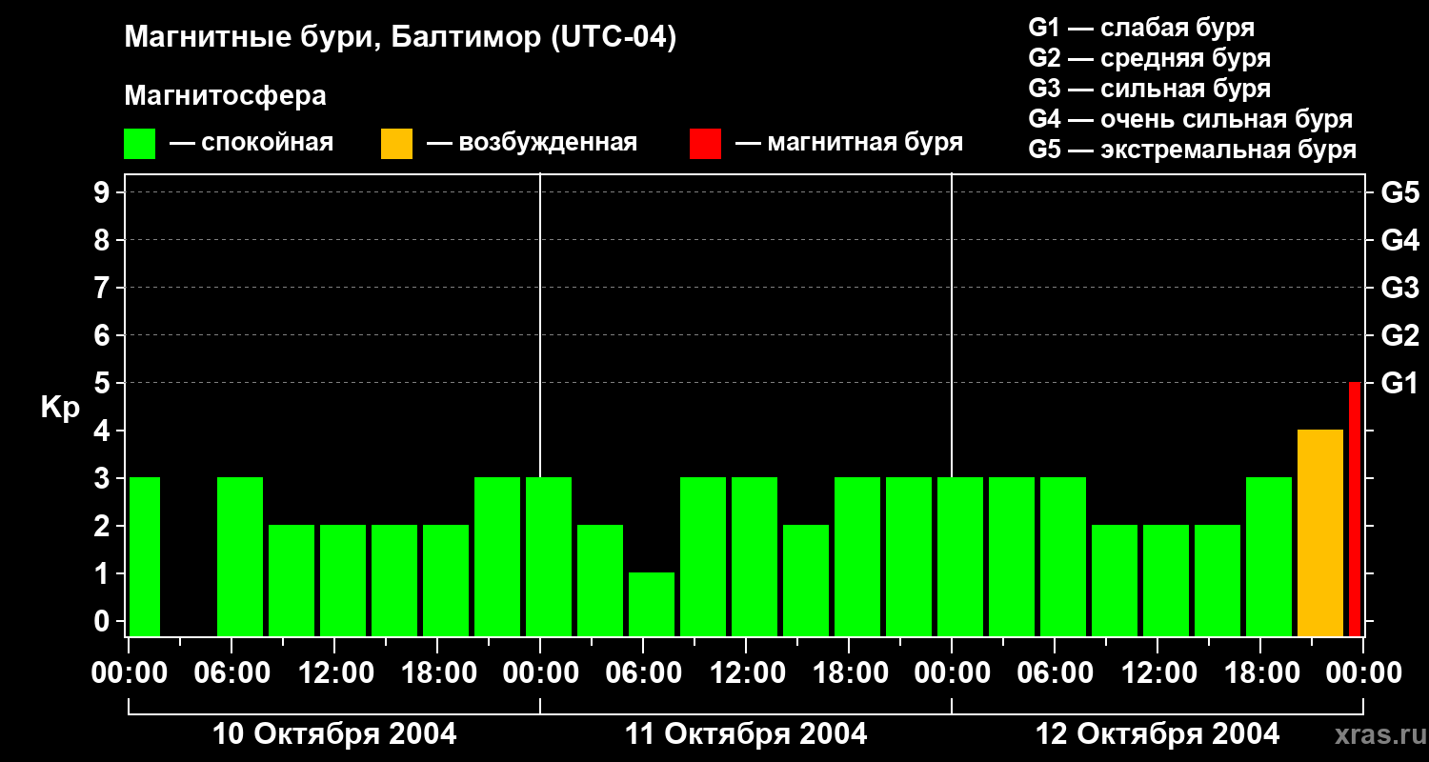Click the 18:00 green Kp 3 bar on 12 October
The width and height of the screenshot is (1429, 762).
[1269, 556]
